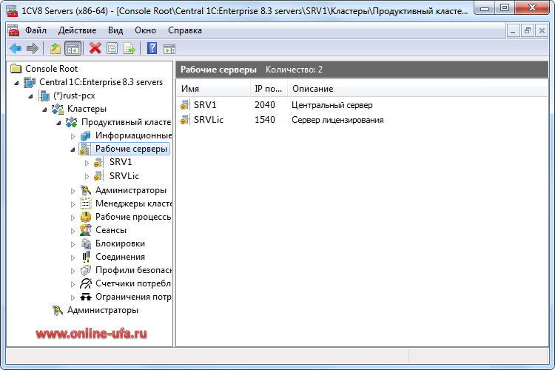
Task: Expand the cluster Администраторы node
Action: [73, 191]
